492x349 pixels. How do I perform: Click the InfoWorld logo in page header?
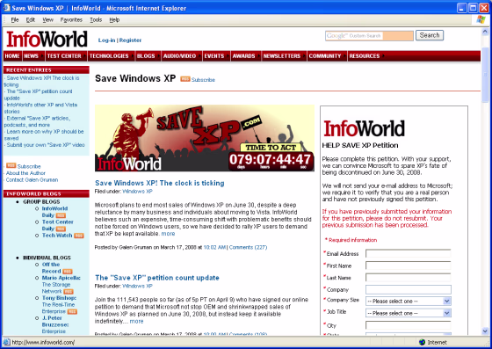(47, 40)
